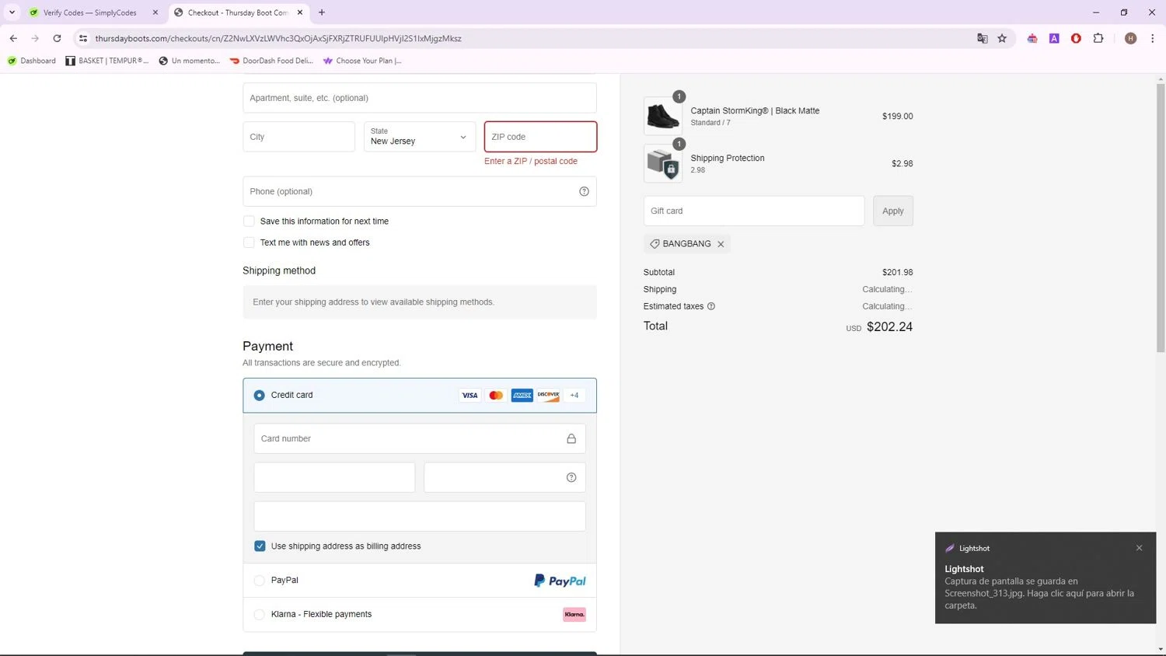The width and height of the screenshot is (1166, 656).
Task: Open the DoorDash Food Delivery bookmark
Action: point(271,61)
